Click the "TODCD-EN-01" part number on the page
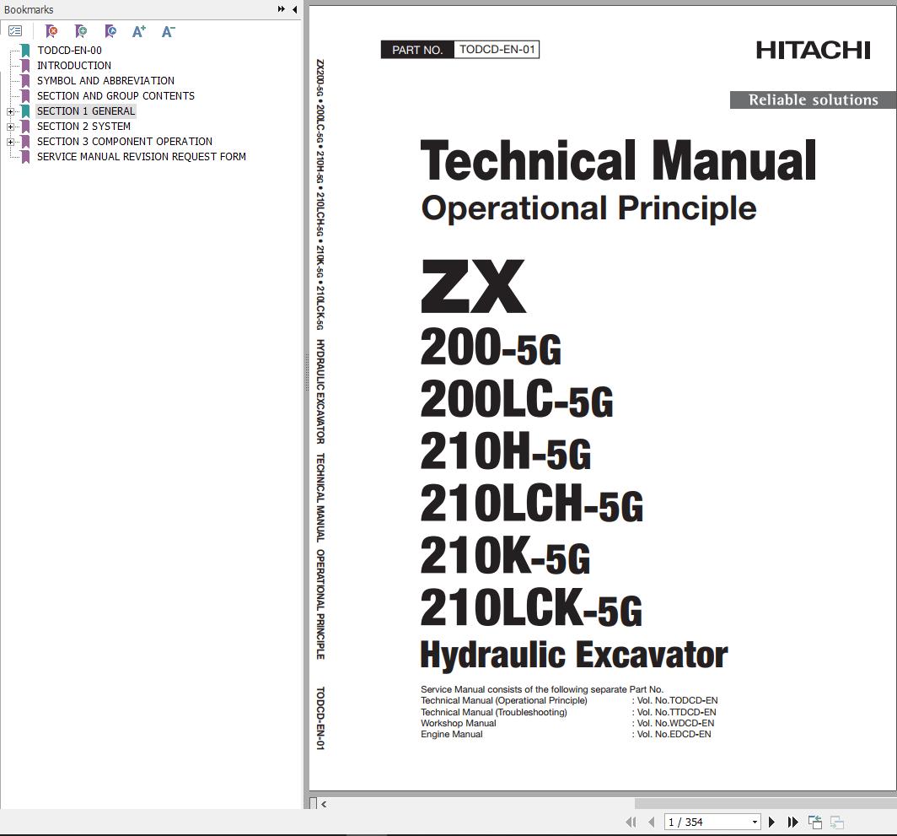The image size is (897, 836). [x=497, y=49]
